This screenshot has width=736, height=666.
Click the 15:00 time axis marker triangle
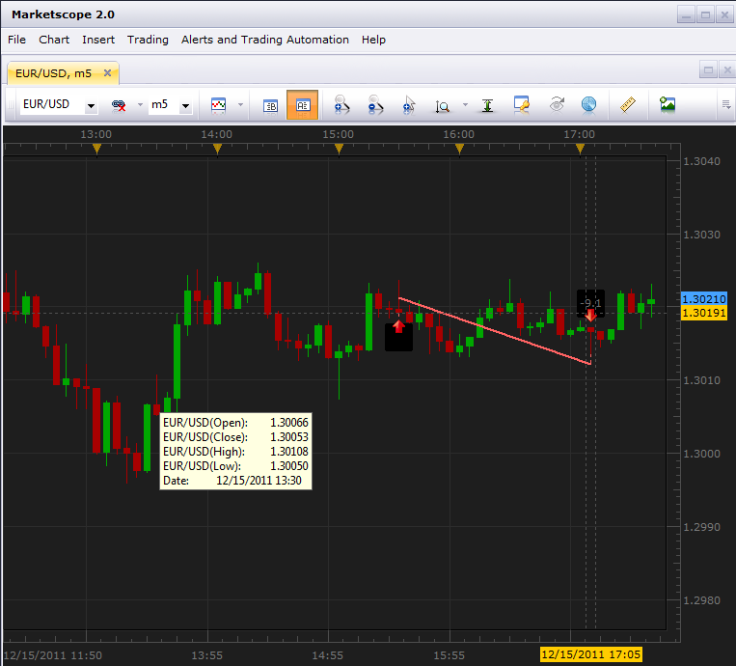point(339,149)
